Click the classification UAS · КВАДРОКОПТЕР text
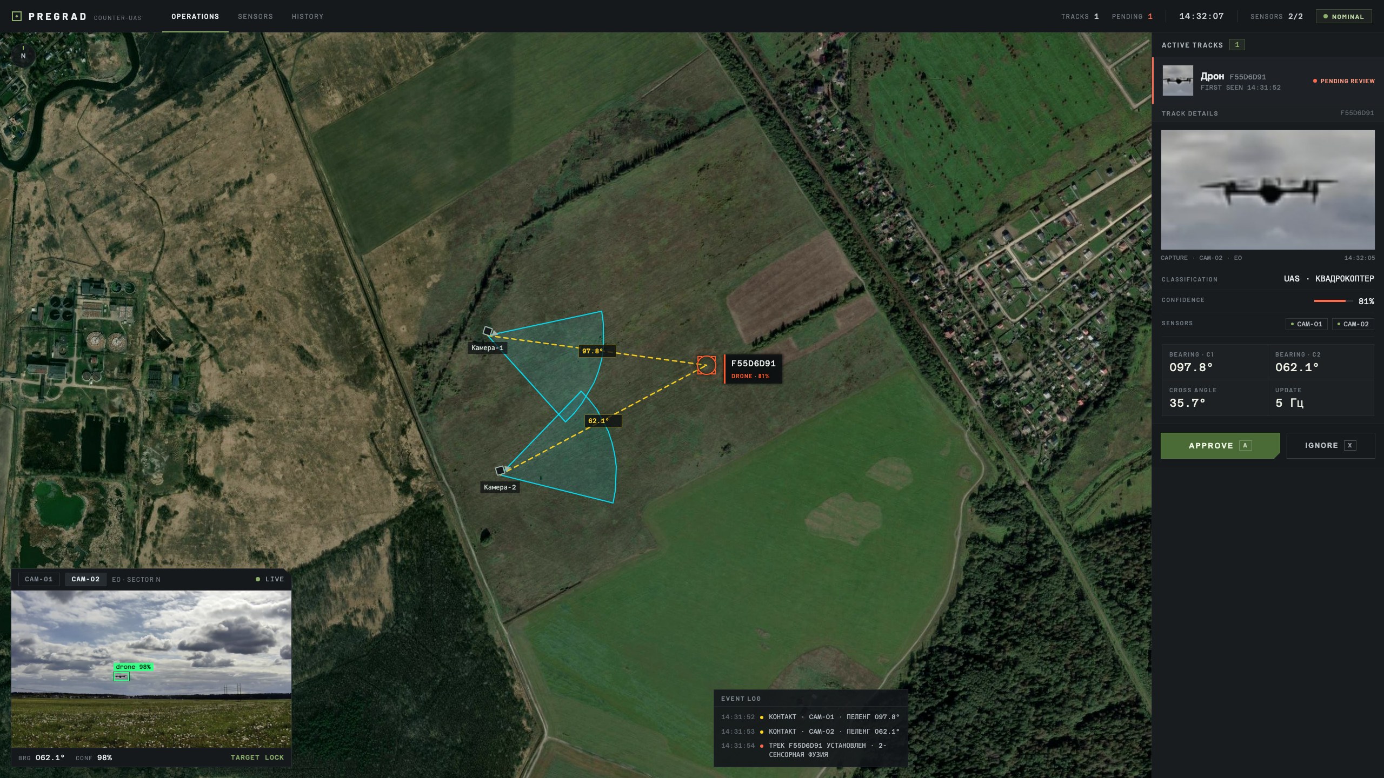This screenshot has height=778, width=1384. 1329,279
